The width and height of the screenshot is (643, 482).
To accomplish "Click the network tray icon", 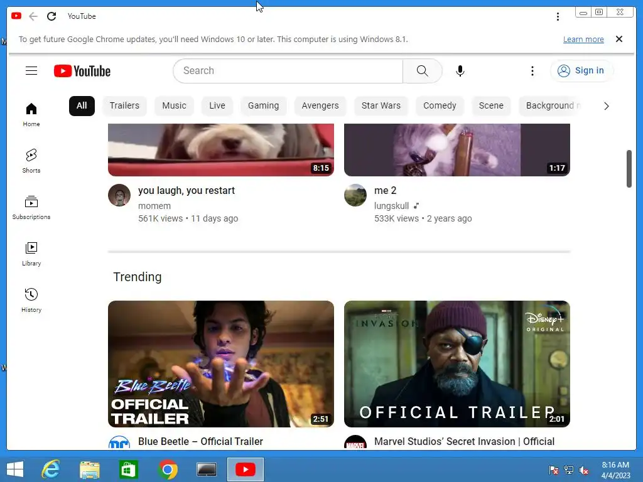I will click(x=569, y=470).
